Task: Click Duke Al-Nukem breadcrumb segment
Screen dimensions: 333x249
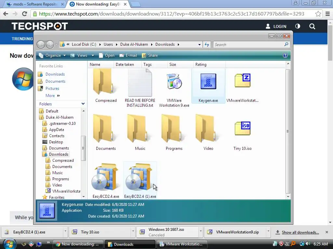Action: [134, 44]
